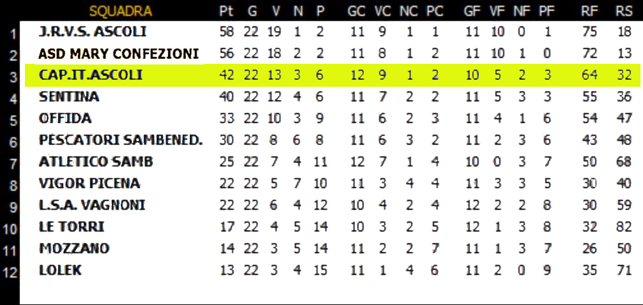Screen dimensions: 643x305
Task: Click the RF column header
Action: point(589,11)
